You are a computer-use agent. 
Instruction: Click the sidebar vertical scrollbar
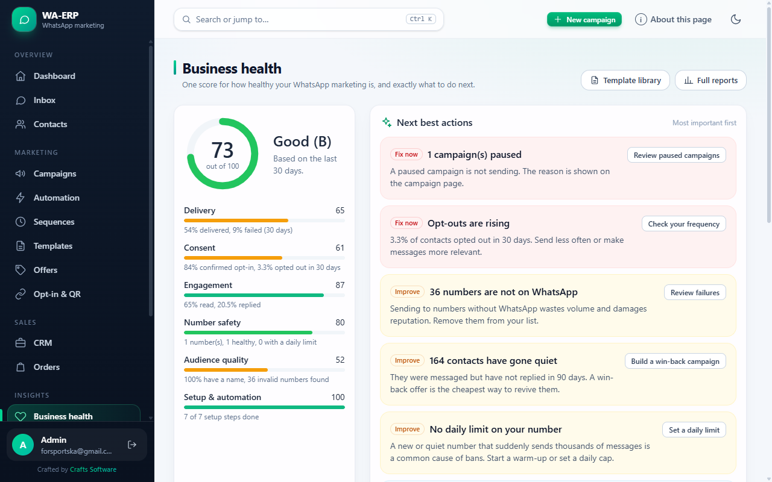(151, 181)
